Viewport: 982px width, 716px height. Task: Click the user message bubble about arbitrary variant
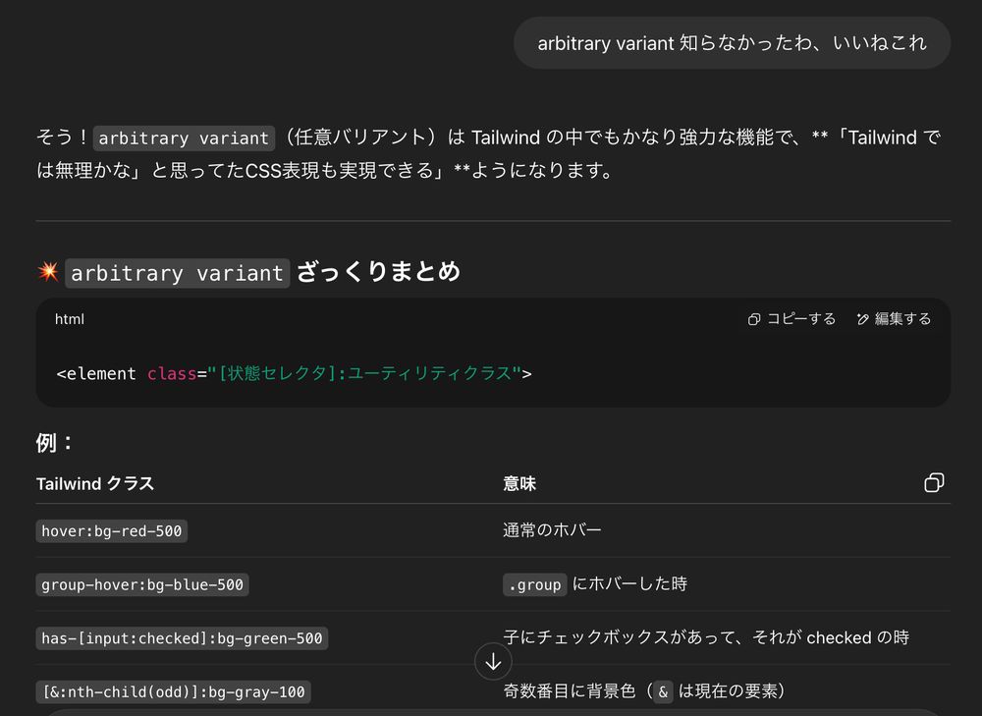(x=733, y=42)
